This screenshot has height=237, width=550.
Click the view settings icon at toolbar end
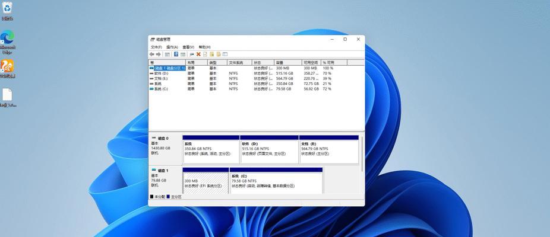coord(225,55)
